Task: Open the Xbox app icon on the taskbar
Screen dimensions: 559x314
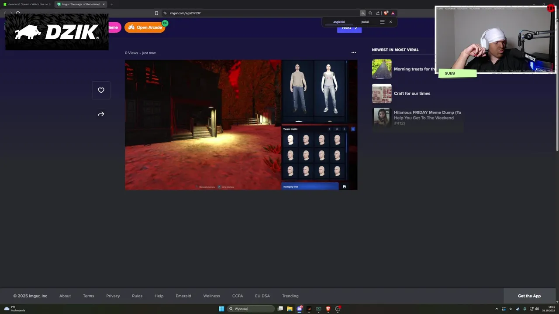Action: [318, 309]
